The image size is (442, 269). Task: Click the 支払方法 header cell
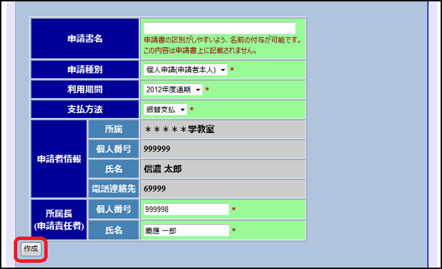click(85, 110)
